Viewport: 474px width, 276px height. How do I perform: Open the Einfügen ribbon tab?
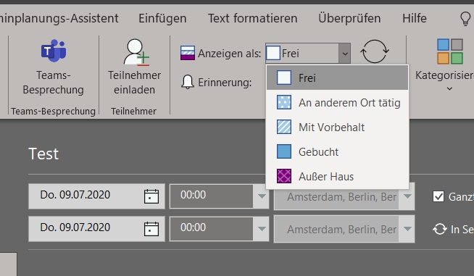point(162,18)
